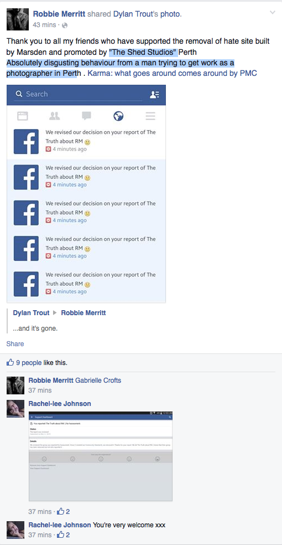Viewport: 282px width, 545px height.
Task: Select the friend requests tab icon
Action: click(x=54, y=116)
